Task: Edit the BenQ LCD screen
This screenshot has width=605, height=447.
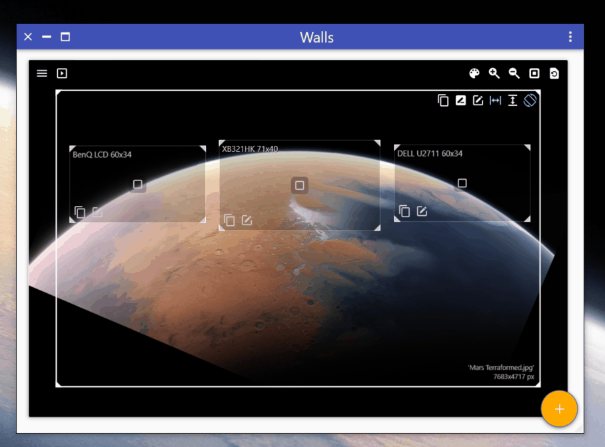Action: (x=98, y=212)
